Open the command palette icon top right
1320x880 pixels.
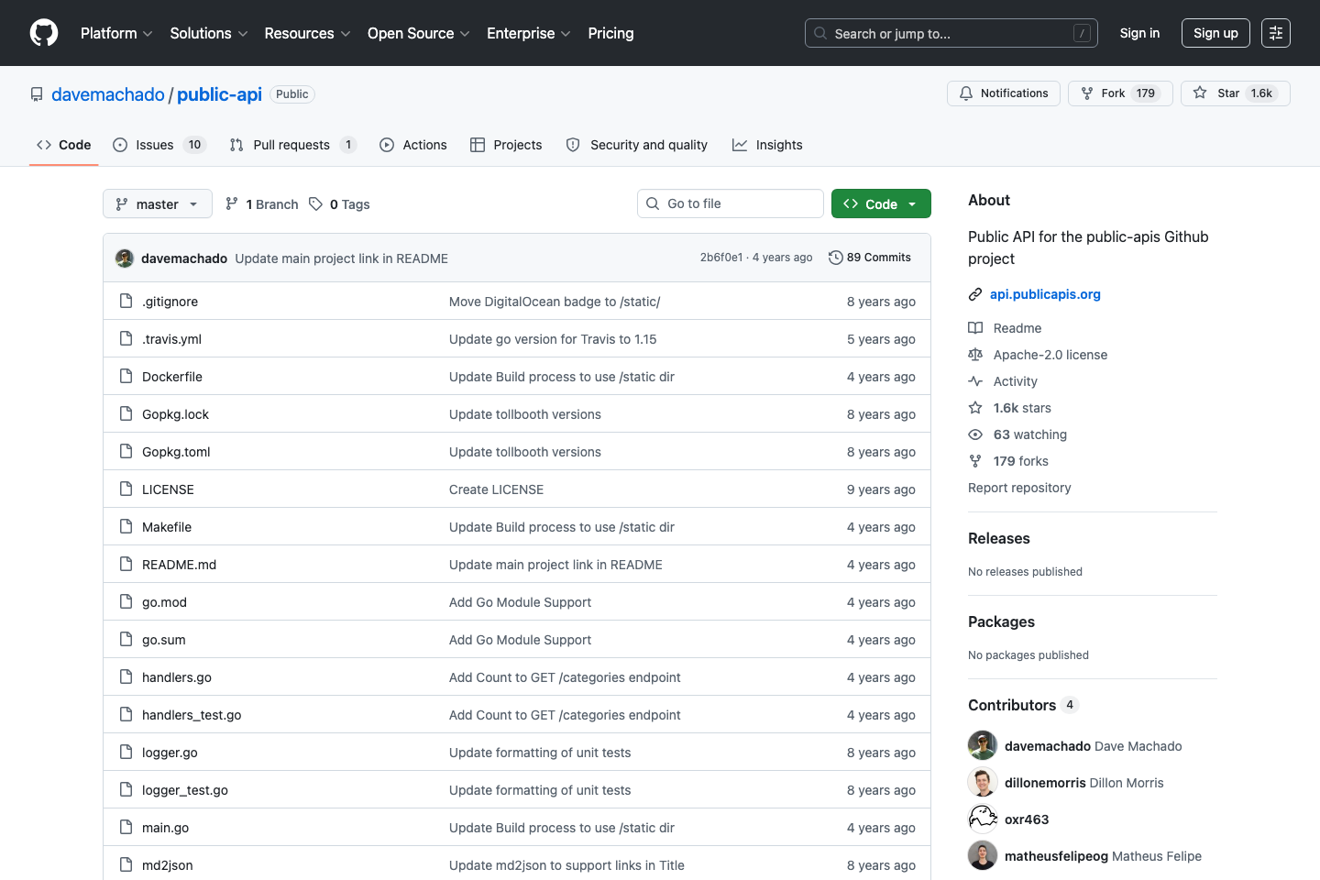tap(1275, 33)
